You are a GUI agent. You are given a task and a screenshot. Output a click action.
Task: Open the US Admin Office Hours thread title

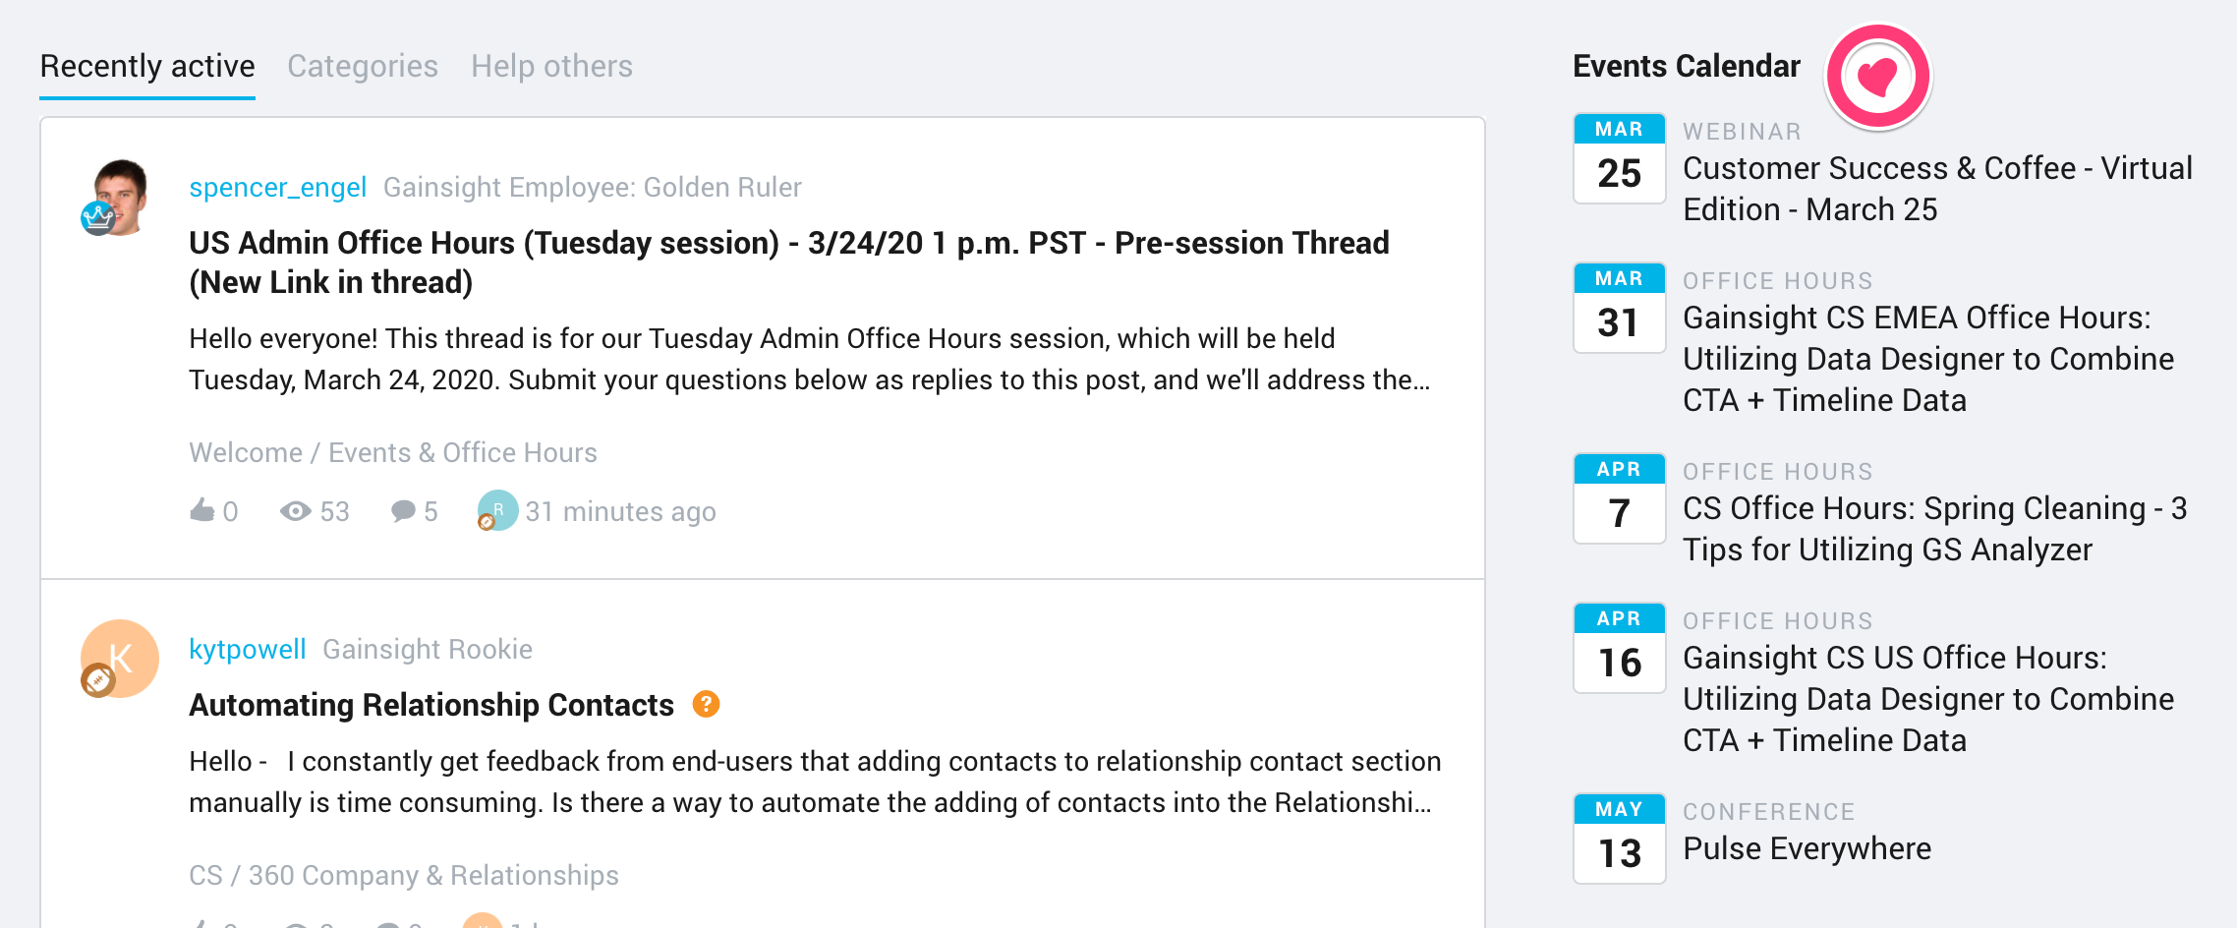pos(789,262)
